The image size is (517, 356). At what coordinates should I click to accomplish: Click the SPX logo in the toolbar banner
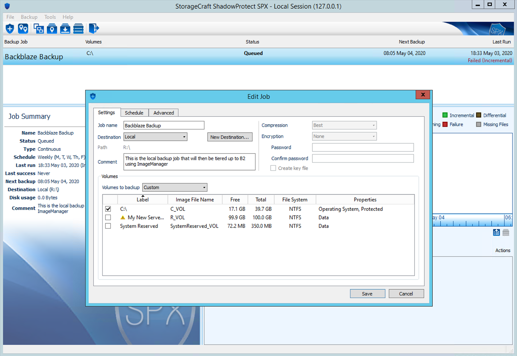(497, 30)
